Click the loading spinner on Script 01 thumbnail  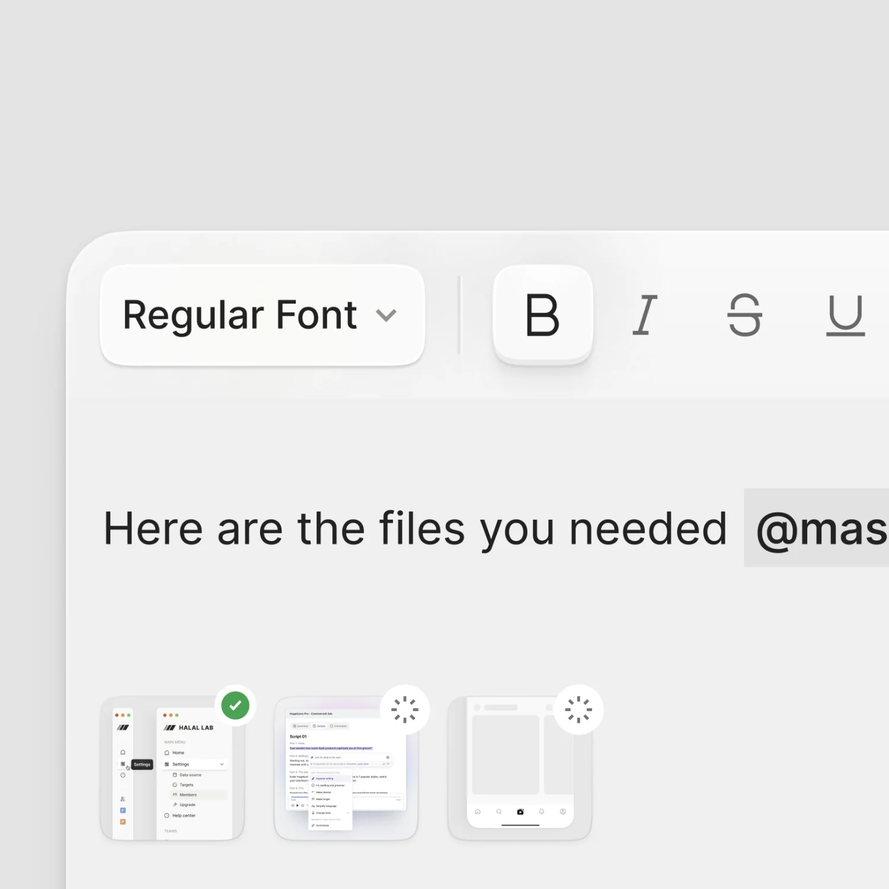coord(405,709)
